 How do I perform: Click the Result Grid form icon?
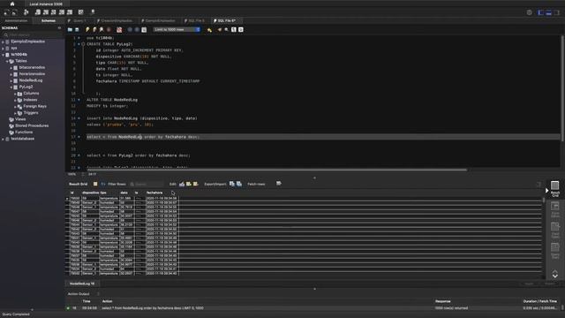pyautogui.click(x=95, y=184)
